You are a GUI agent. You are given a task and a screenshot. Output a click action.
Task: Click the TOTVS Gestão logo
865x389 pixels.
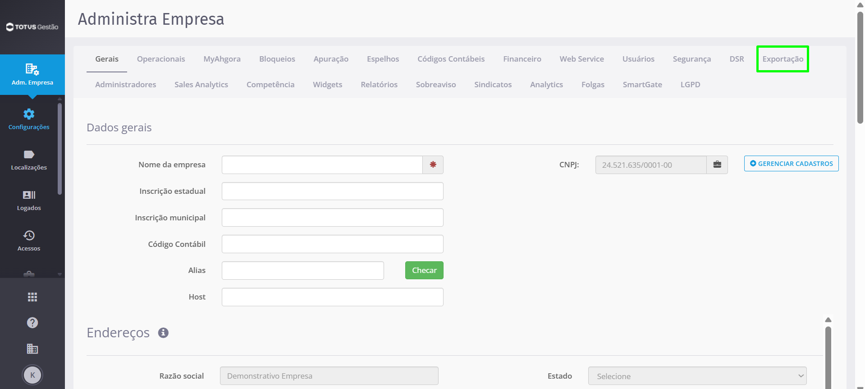(x=32, y=27)
